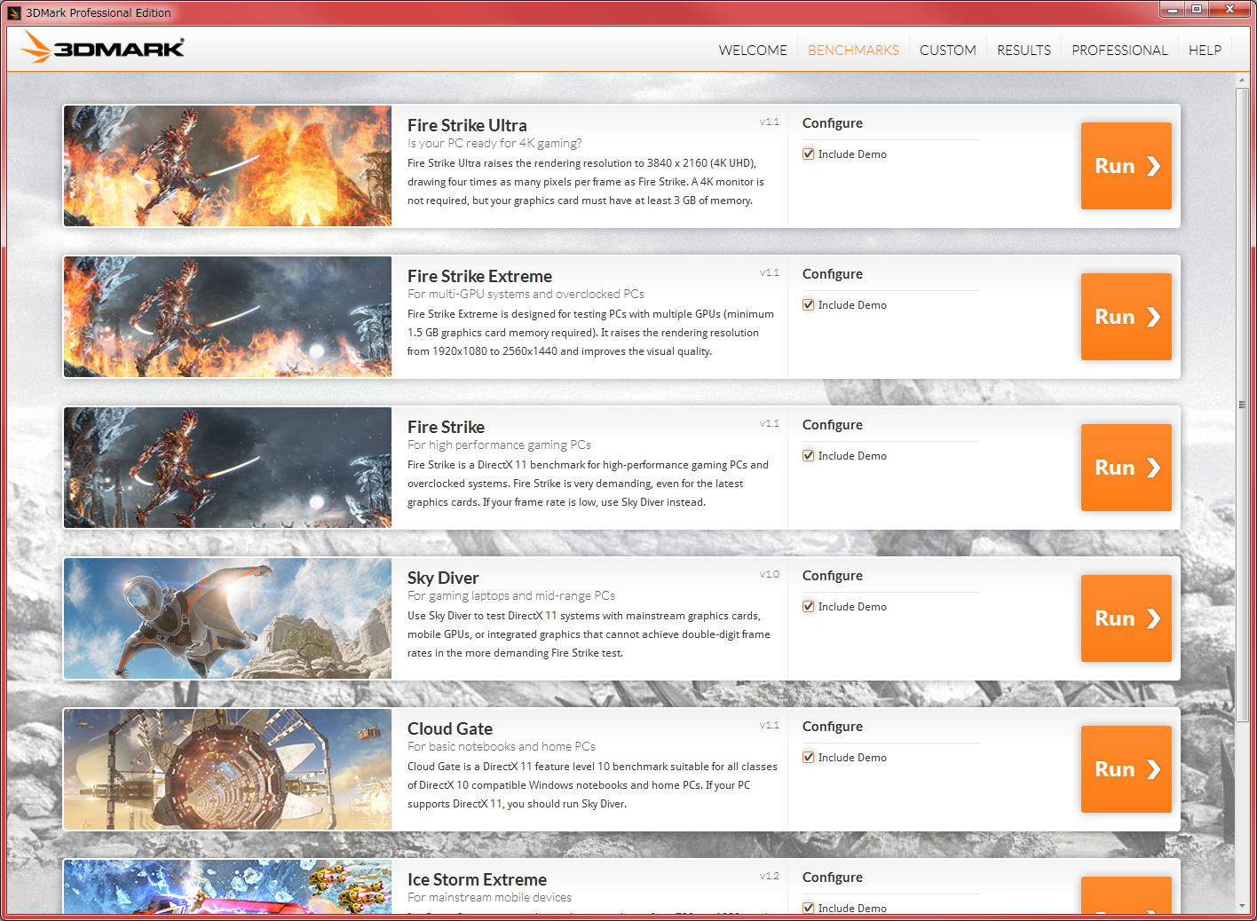Click the 3DMark title bar app icon
Image resolution: width=1257 pixels, height=921 pixels.
tap(13, 12)
